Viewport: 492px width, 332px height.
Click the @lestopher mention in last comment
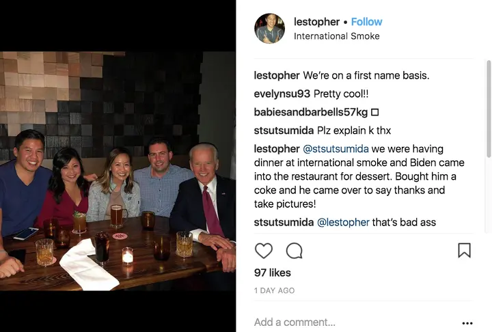(343, 222)
